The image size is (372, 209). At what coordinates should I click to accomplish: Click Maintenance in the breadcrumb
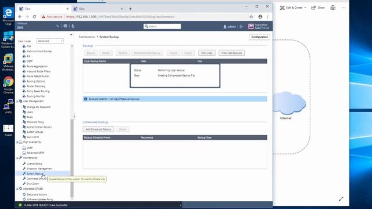tap(87, 37)
